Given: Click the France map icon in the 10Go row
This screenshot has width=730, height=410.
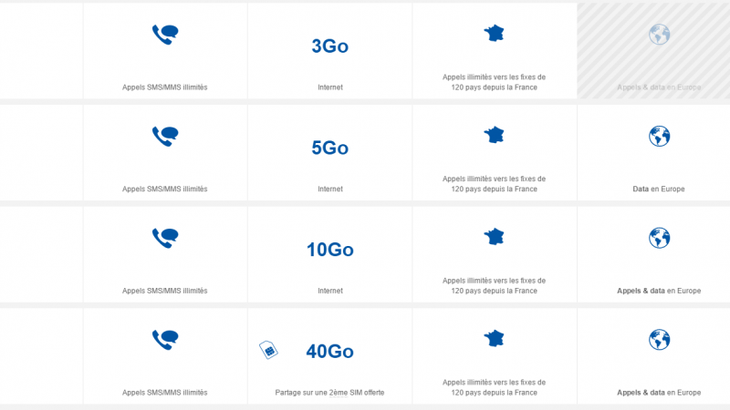Looking at the screenshot, I should pyautogui.click(x=494, y=237).
